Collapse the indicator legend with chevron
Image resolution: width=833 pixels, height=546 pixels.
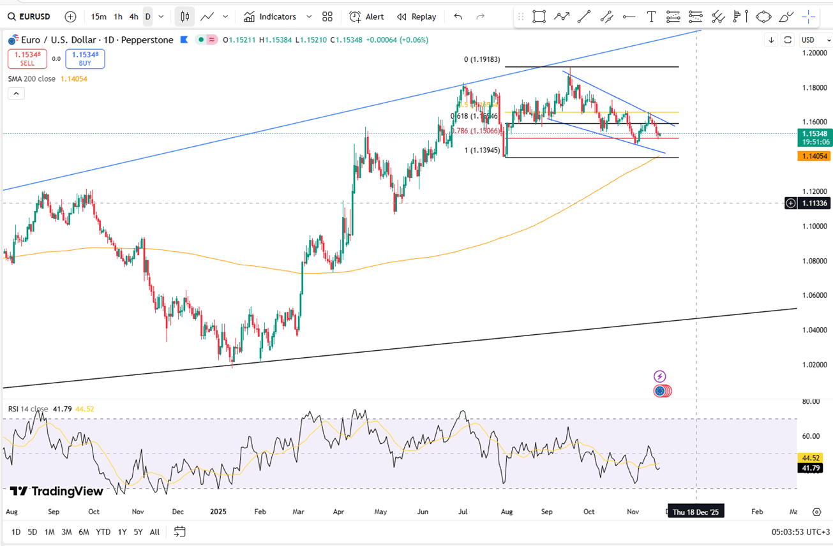click(x=16, y=94)
